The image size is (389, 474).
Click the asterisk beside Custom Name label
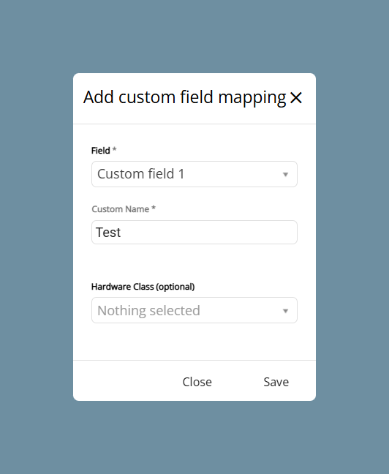click(x=154, y=208)
